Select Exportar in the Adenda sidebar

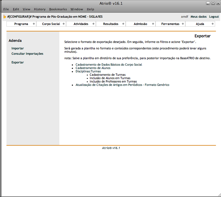(x=18, y=62)
